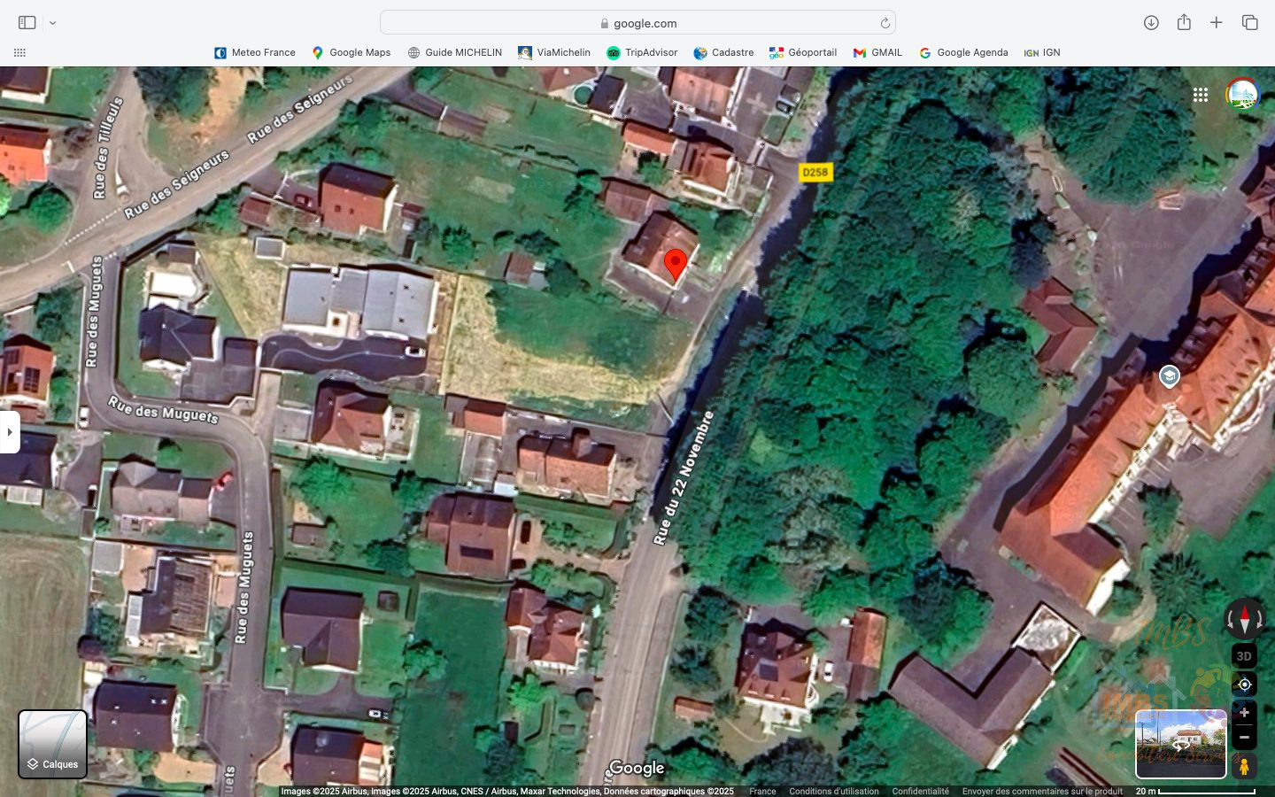Reload the page from the address bar
This screenshot has height=797, width=1275.
pos(885,23)
